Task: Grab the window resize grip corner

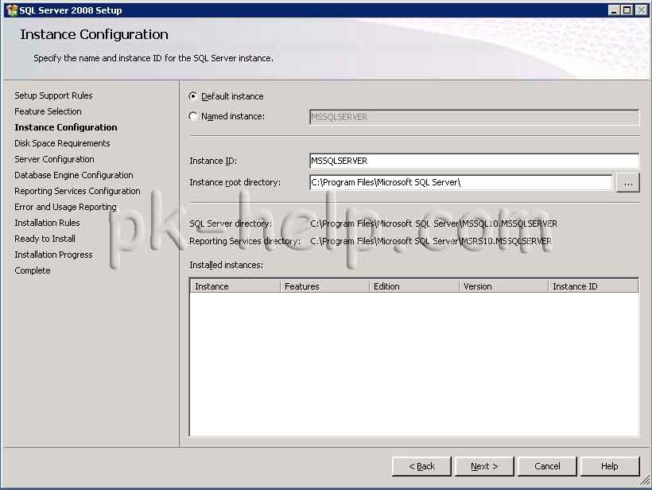Action: [646, 480]
